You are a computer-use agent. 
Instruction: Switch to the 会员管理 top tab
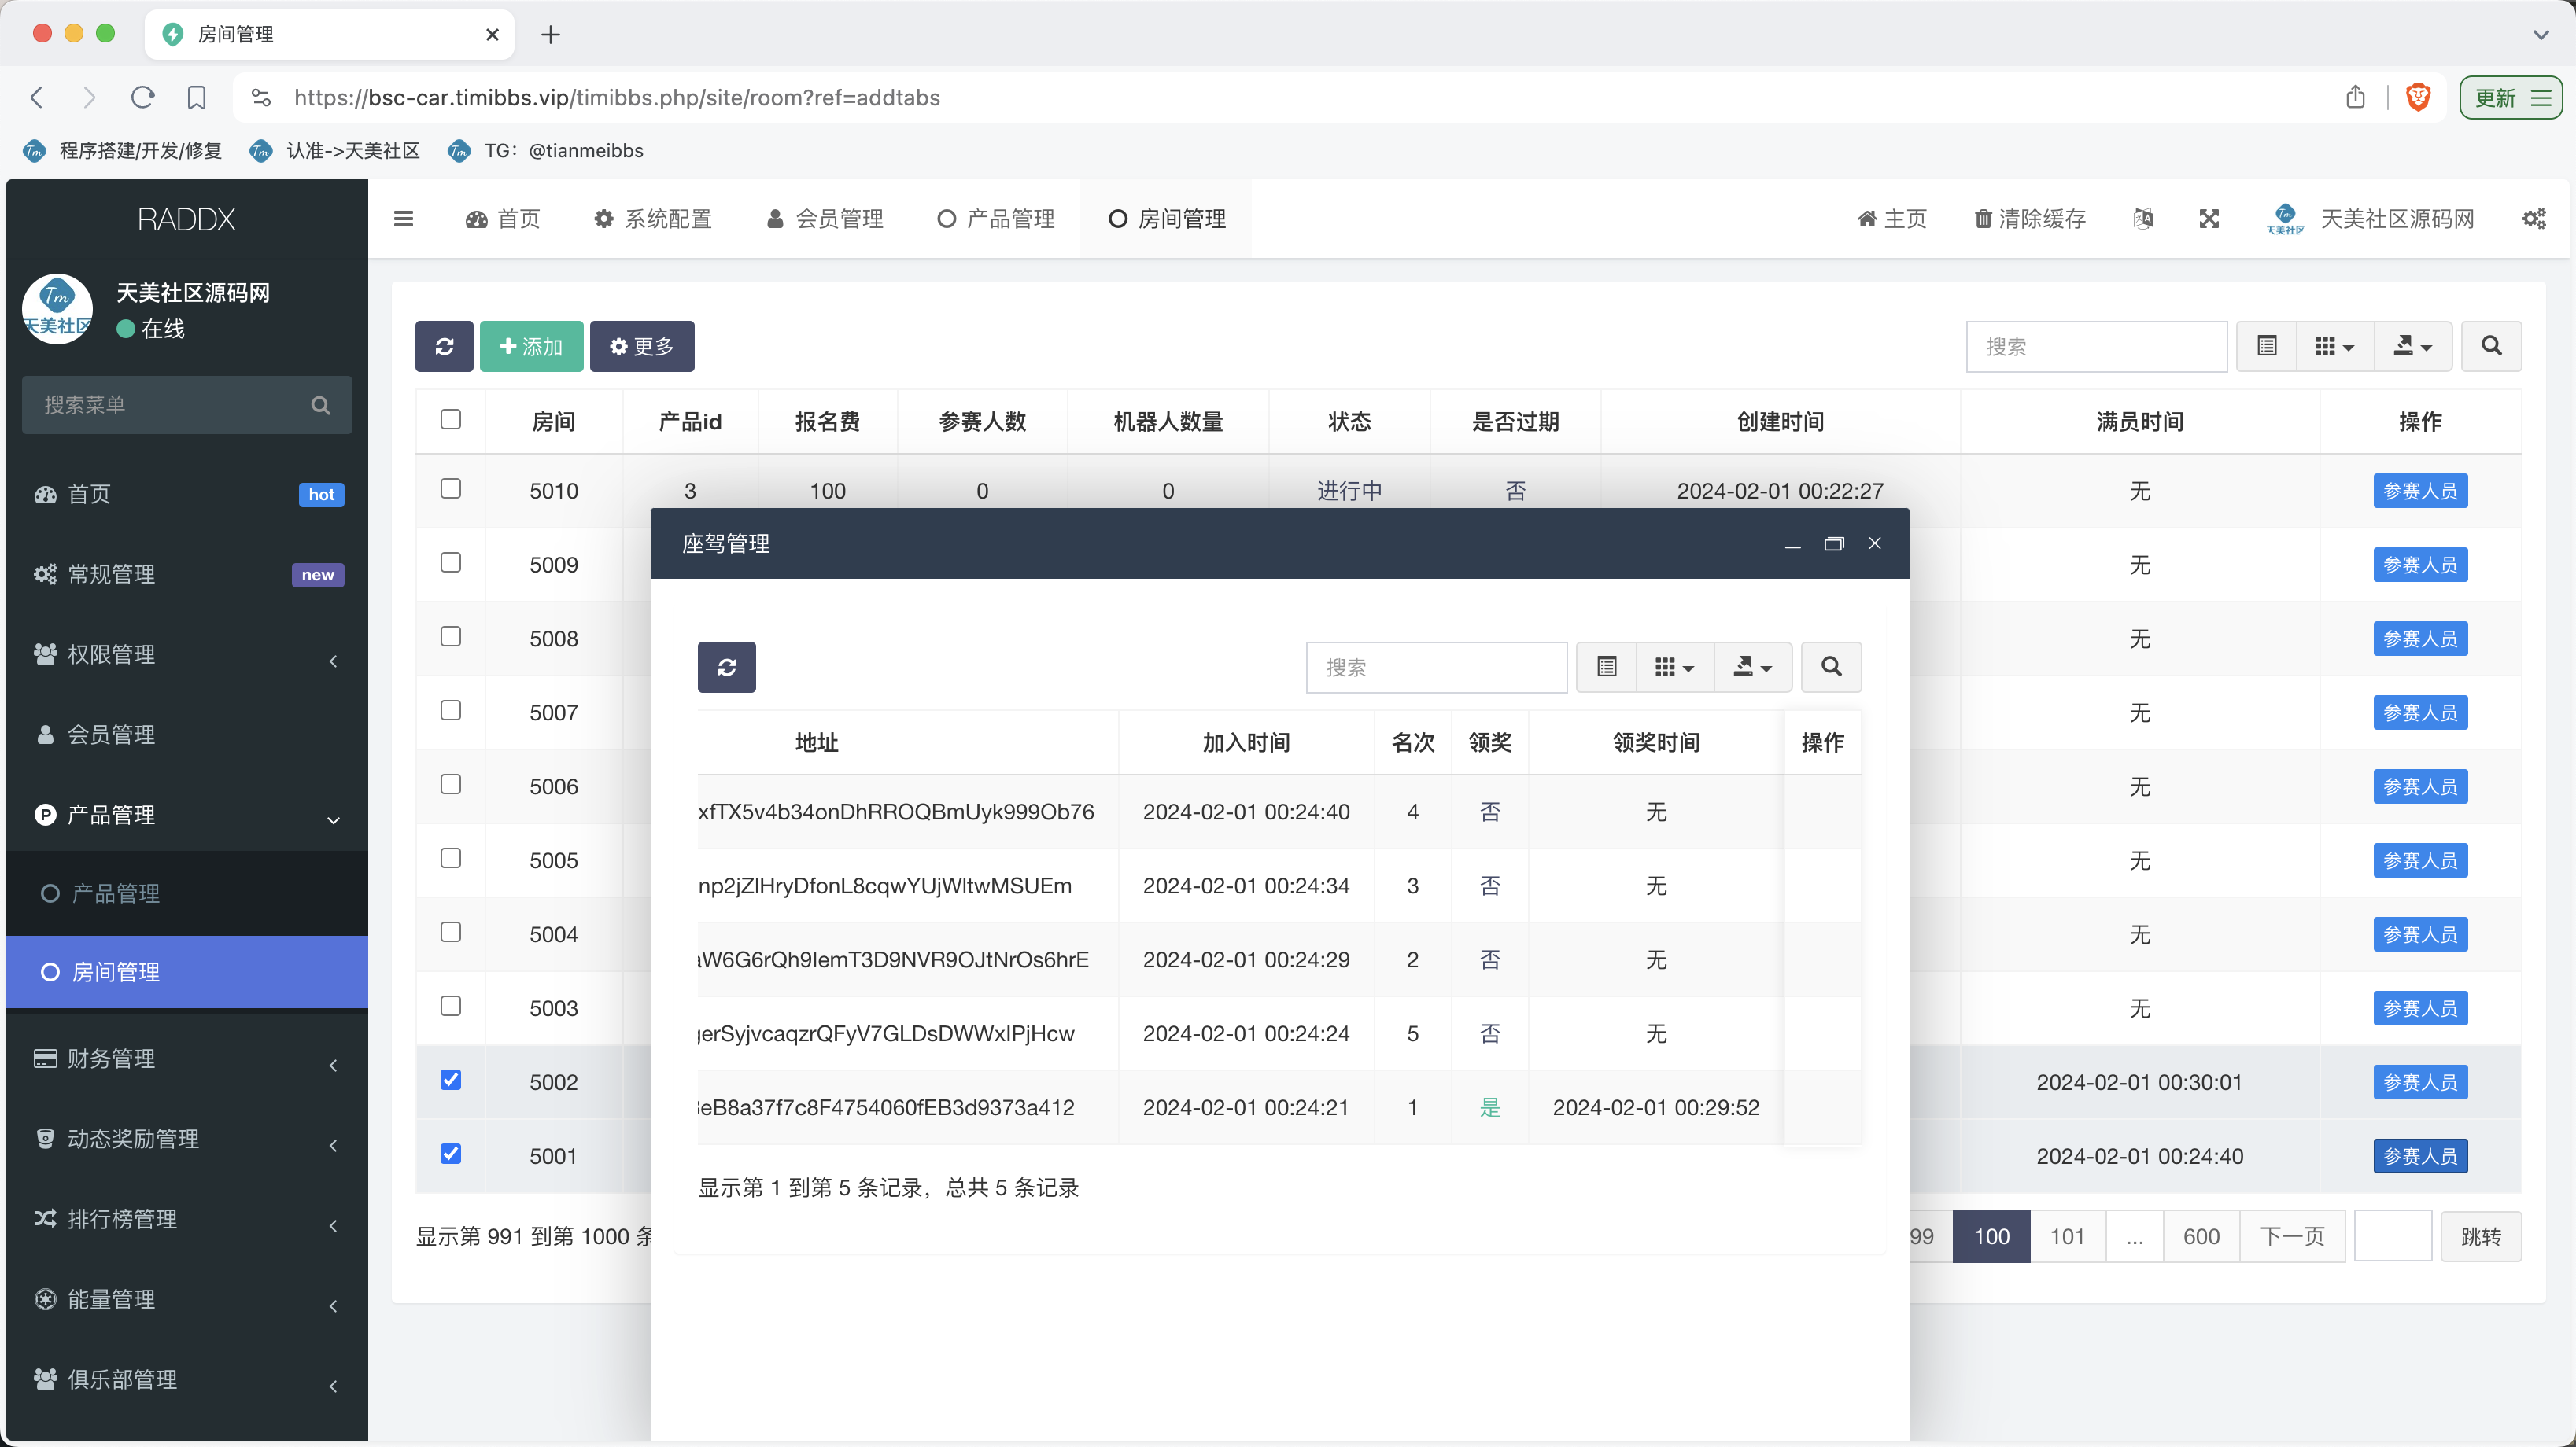pos(825,219)
